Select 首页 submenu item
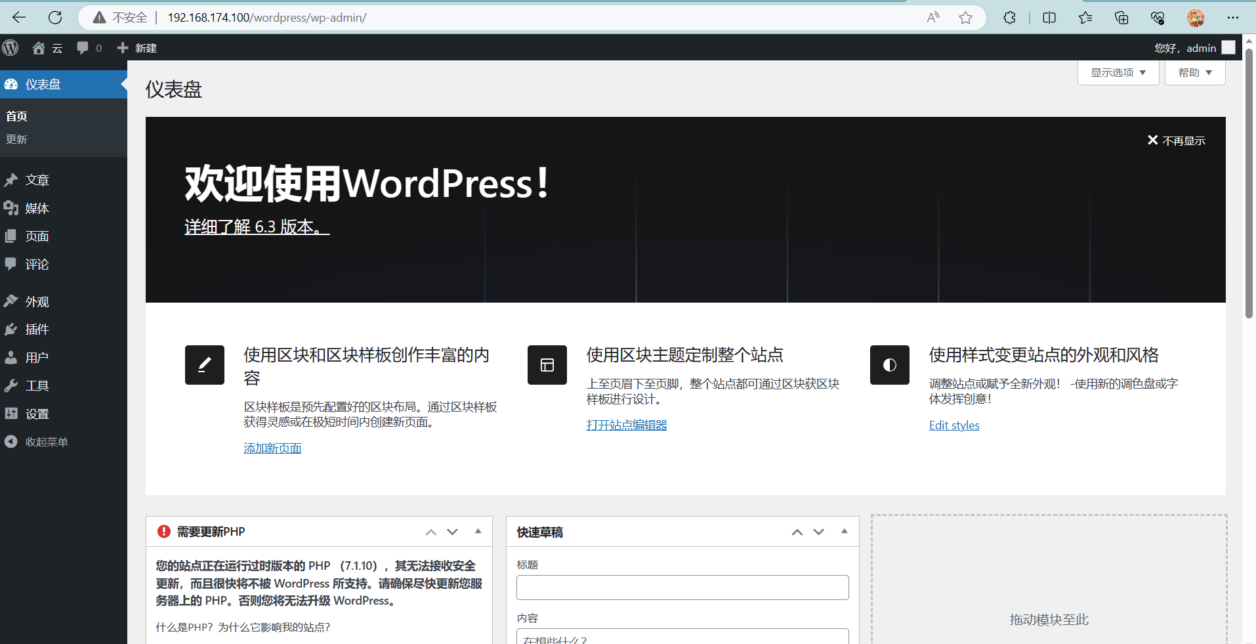Screen dimensions: 1256x644 coord(17,117)
